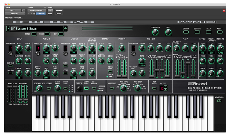
Task: Click the Delay/Chorus Type knob
Action: 211,48
